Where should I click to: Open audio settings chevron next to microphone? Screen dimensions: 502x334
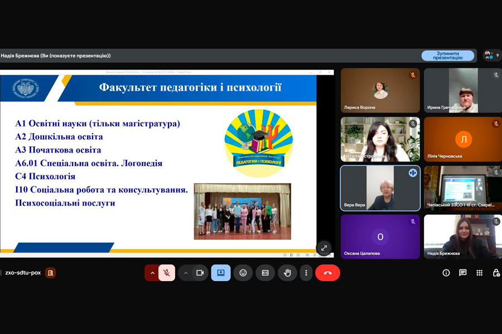click(152, 273)
